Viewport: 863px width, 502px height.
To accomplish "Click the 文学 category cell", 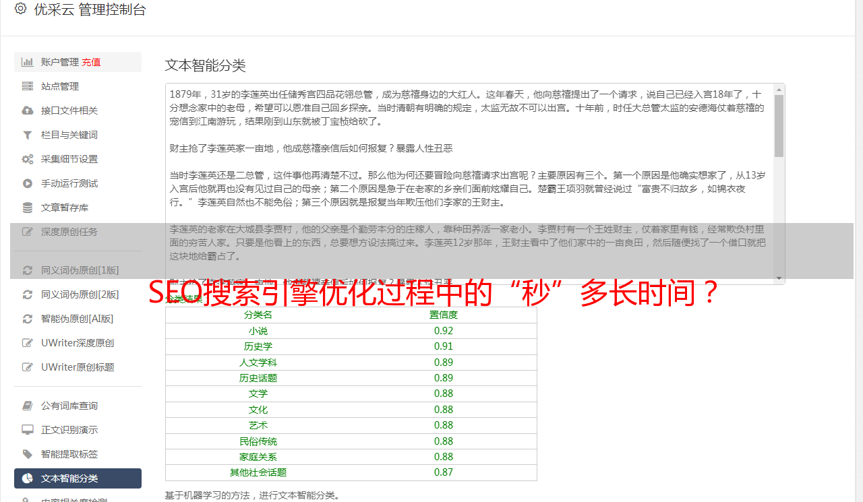I will click(x=258, y=394).
